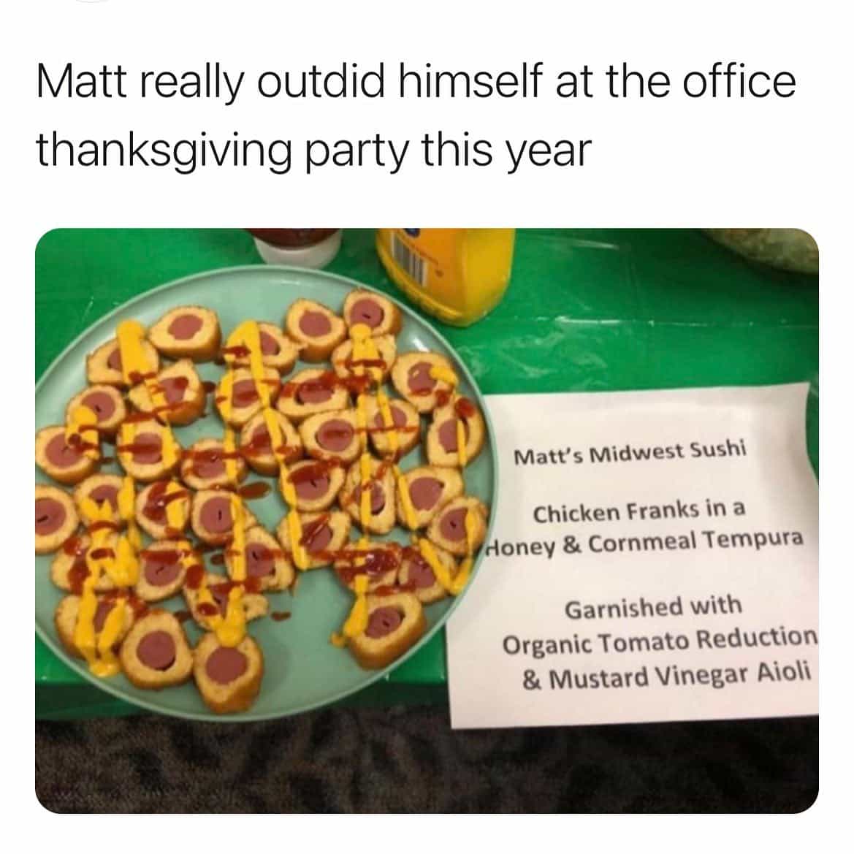Screen dimensions: 854x854
Task: Click the yellow mustard bottle
Action: 446,274
